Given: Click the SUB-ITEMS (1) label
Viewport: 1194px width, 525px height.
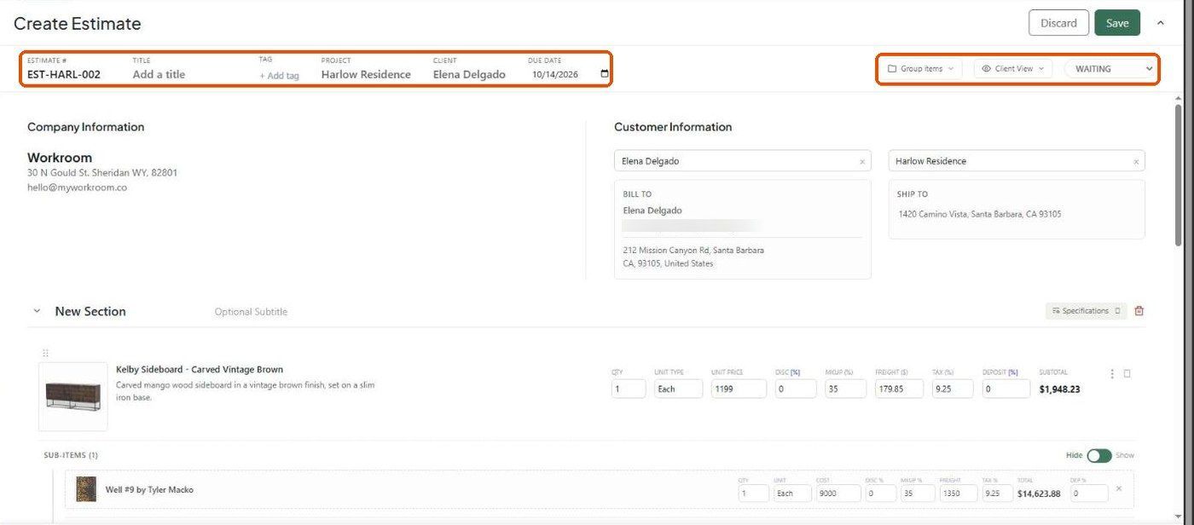Looking at the screenshot, I should click(x=71, y=456).
